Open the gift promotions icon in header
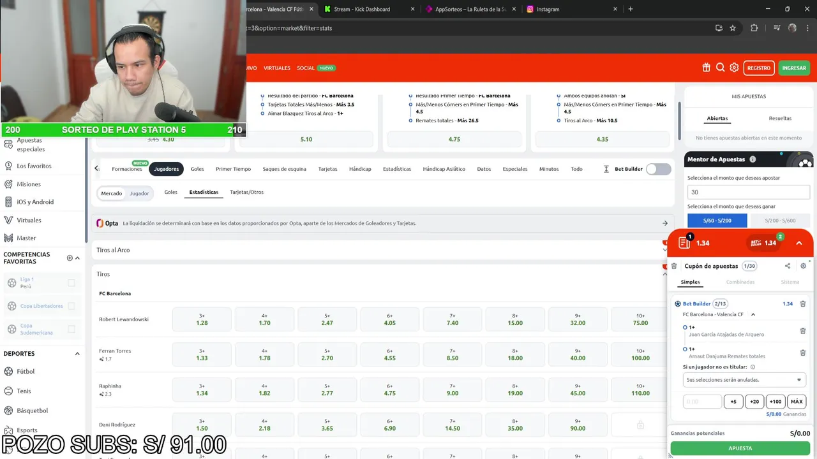 tap(706, 68)
